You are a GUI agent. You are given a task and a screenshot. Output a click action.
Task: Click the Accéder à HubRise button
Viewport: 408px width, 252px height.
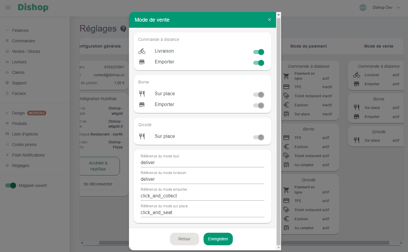point(99,166)
